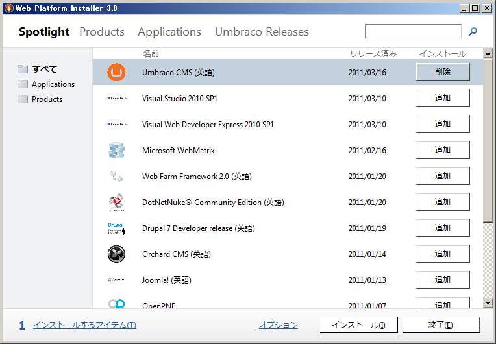Screen dimensions: 496x344
Task: Click the リリース済み column header
Action: (x=373, y=54)
